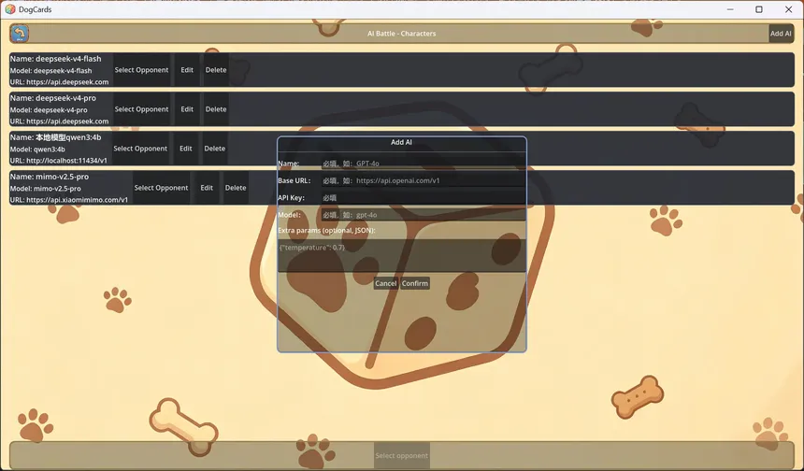This screenshot has width=804, height=471.
Task: Delete the deepseek-v4-flash character
Action: pos(216,70)
